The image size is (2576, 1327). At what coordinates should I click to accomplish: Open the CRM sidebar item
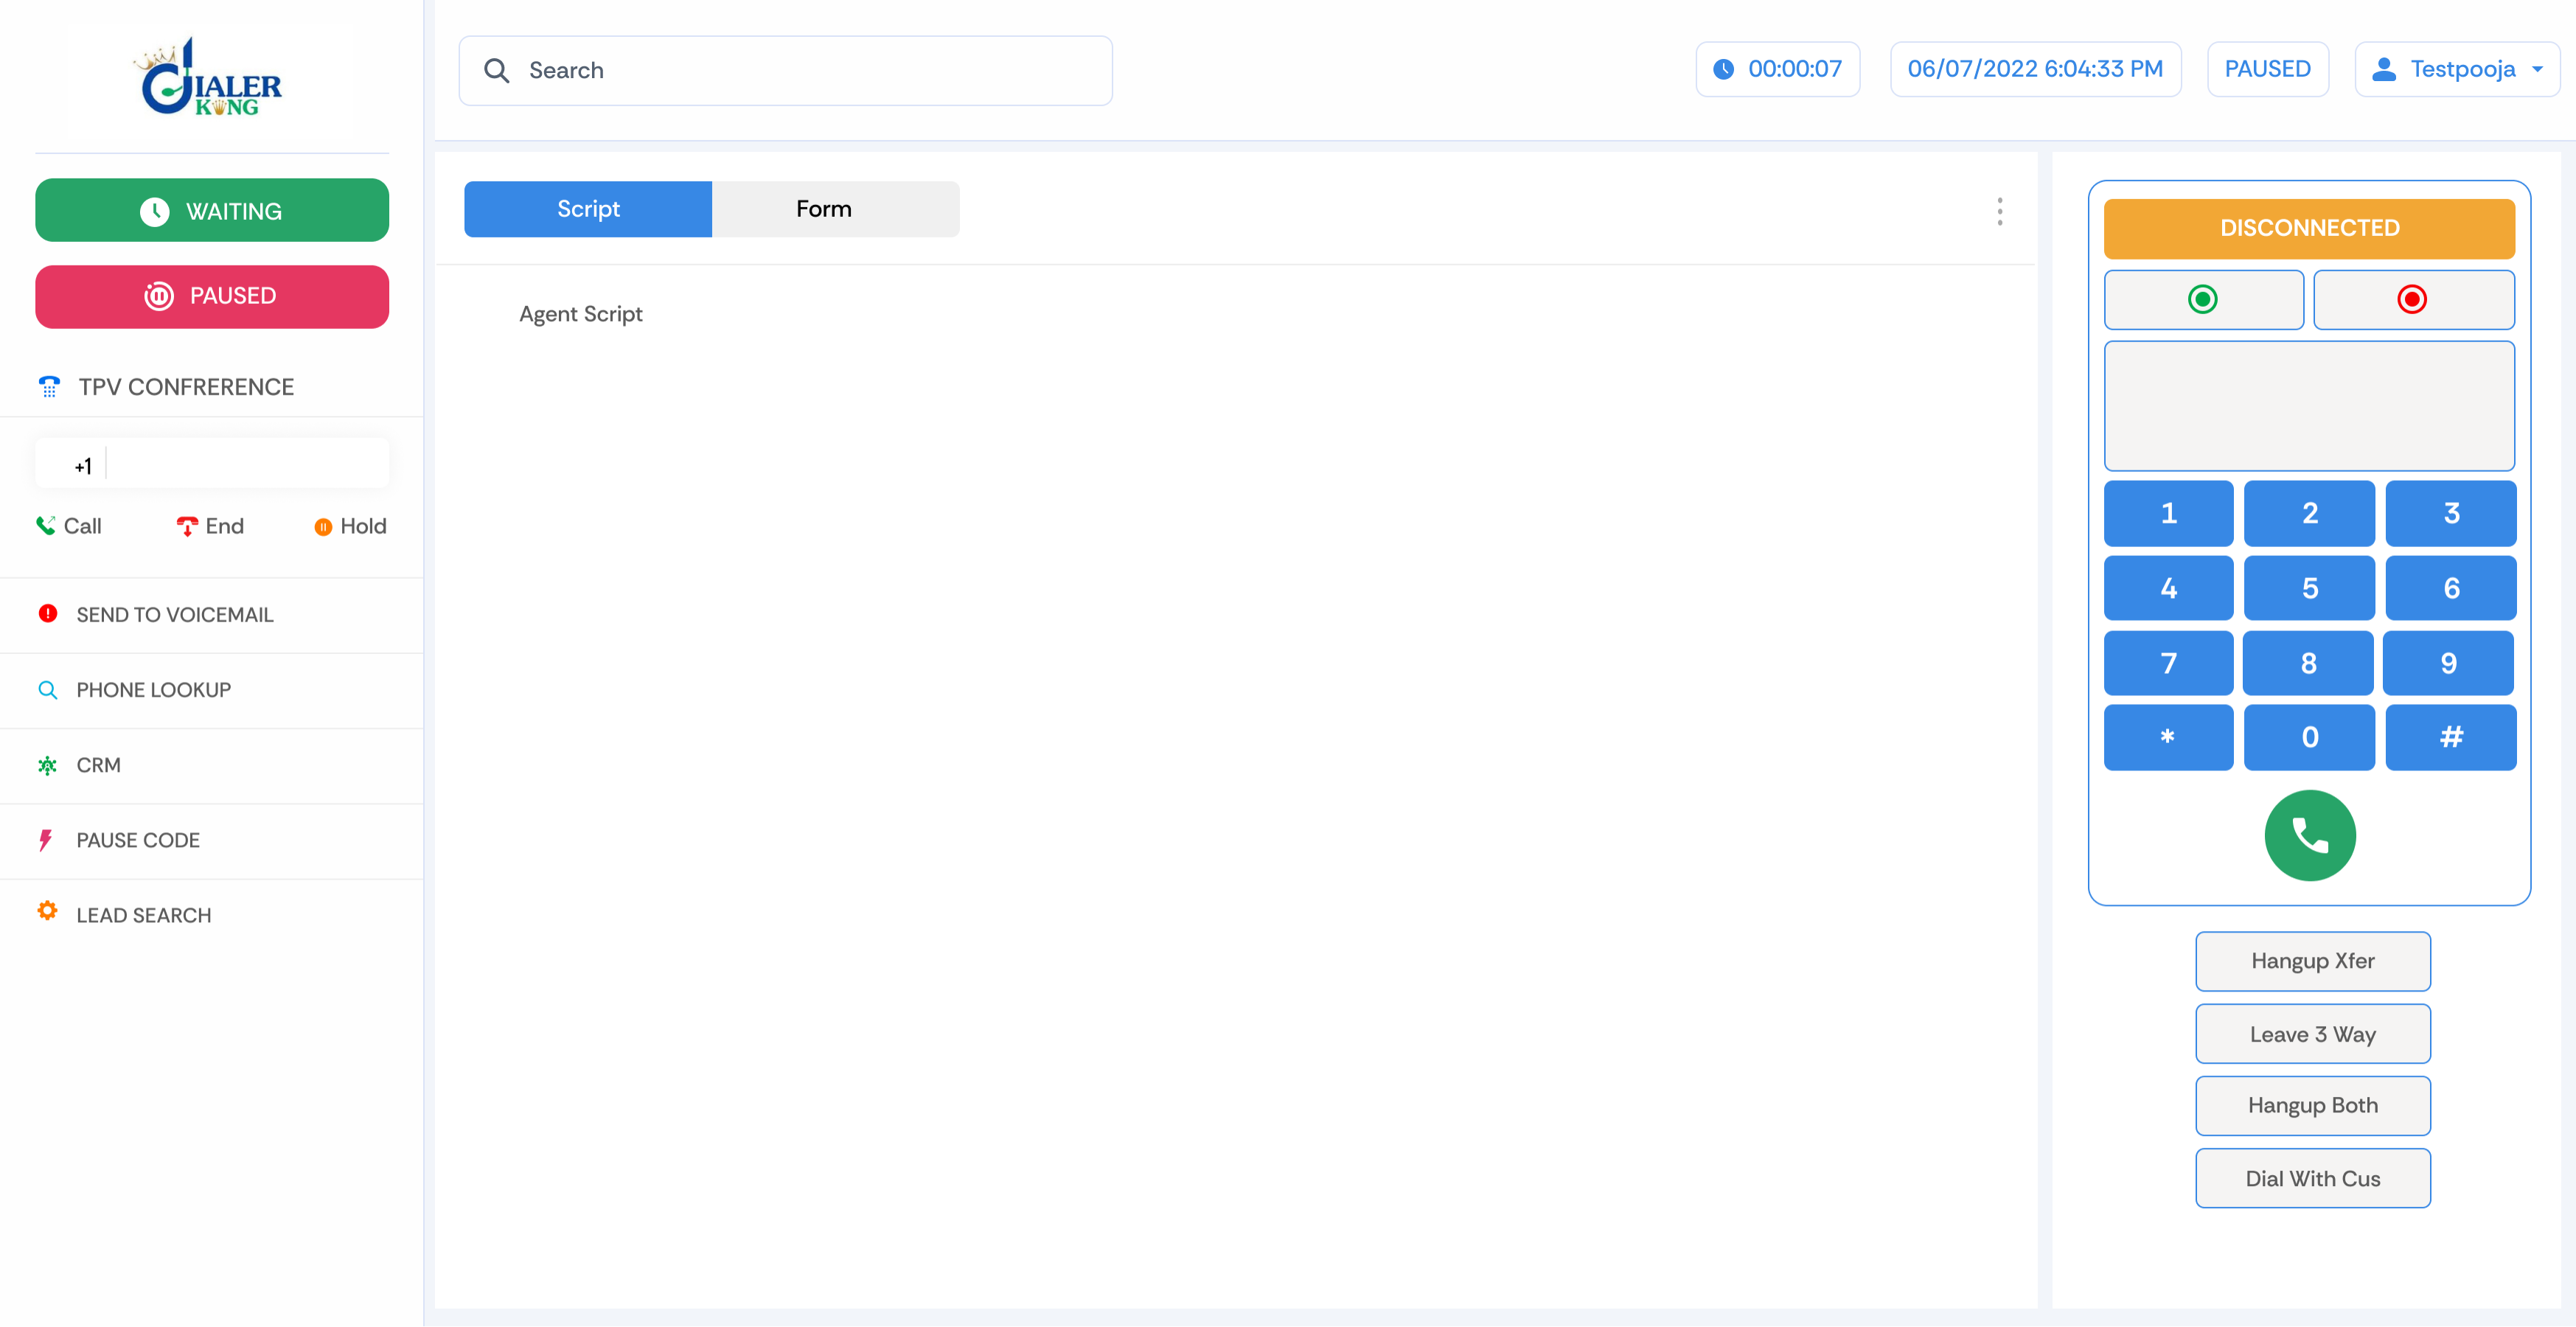pyautogui.click(x=98, y=764)
